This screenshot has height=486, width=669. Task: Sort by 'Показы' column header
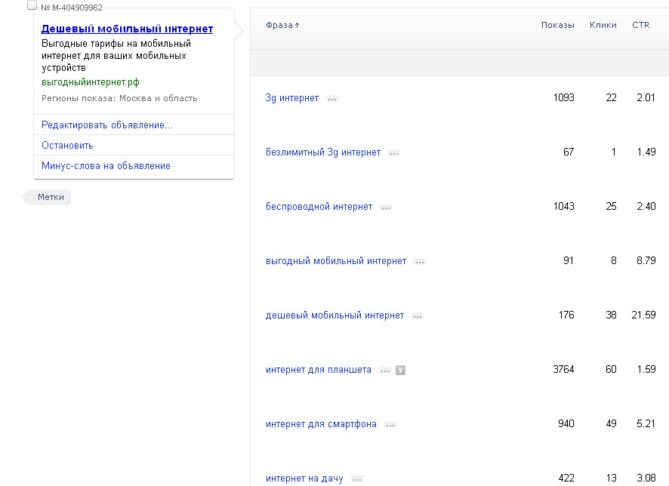coord(557,25)
